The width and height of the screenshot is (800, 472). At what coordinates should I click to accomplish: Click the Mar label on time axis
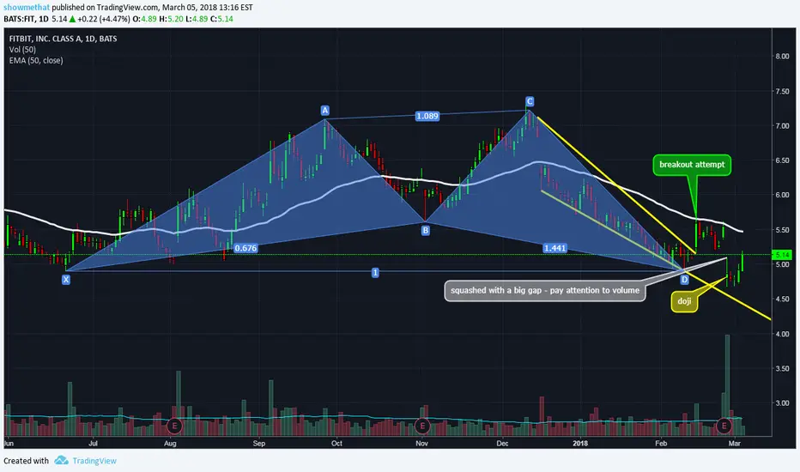(734, 443)
